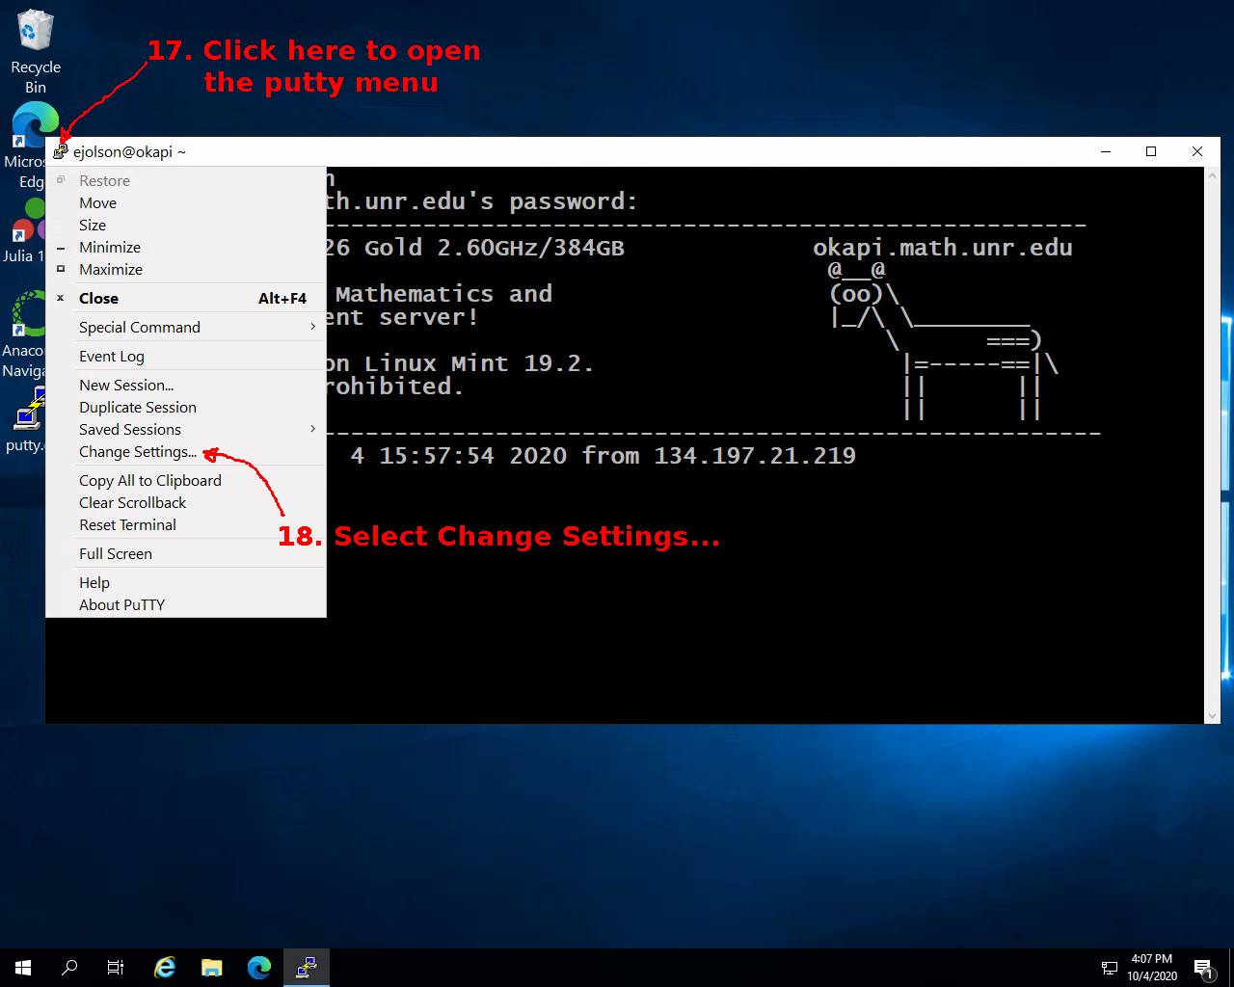Choose Reset Terminal
This screenshot has width=1234, height=987.
pyautogui.click(x=186, y=525)
